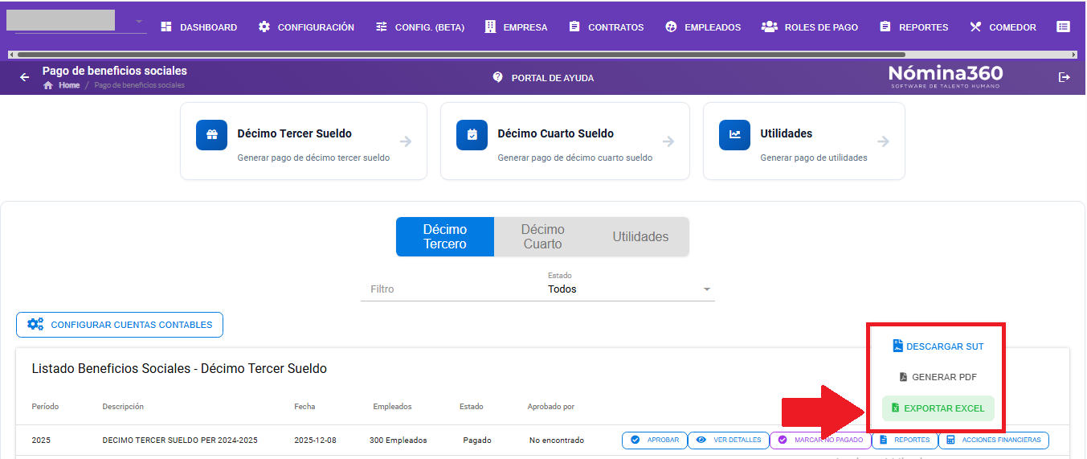The image size is (1087, 459).
Task: Click the Estado column header
Action: point(471,407)
